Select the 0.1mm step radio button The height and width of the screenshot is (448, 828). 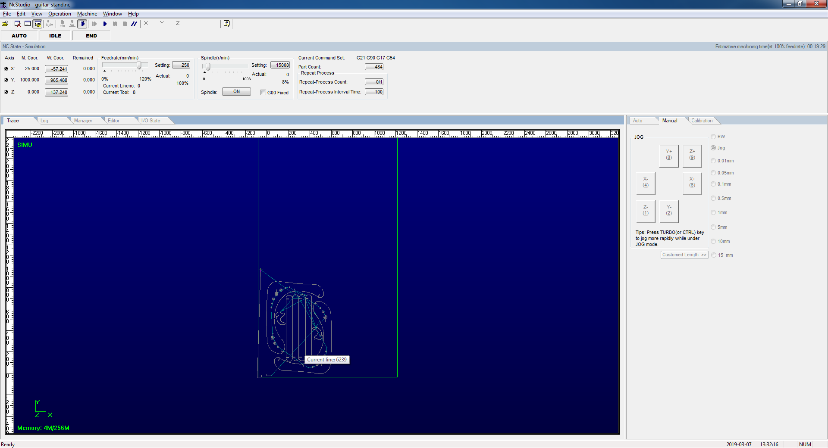point(713,184)
